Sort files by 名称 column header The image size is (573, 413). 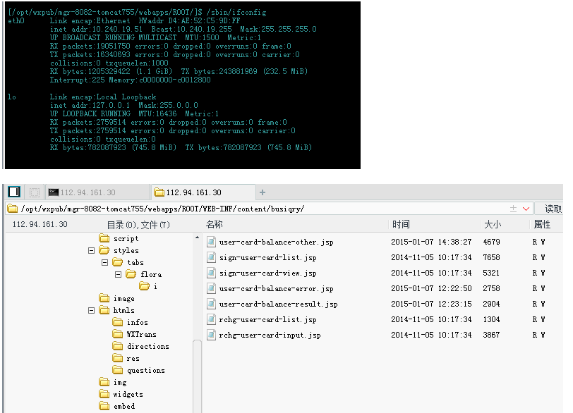click(214, 224)
